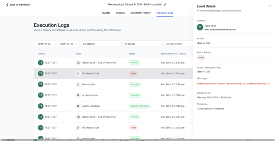Viewport: 275px width, 141px height.
Task: Click Executed badge in ai_reactivation row
Action: point(135,95)
